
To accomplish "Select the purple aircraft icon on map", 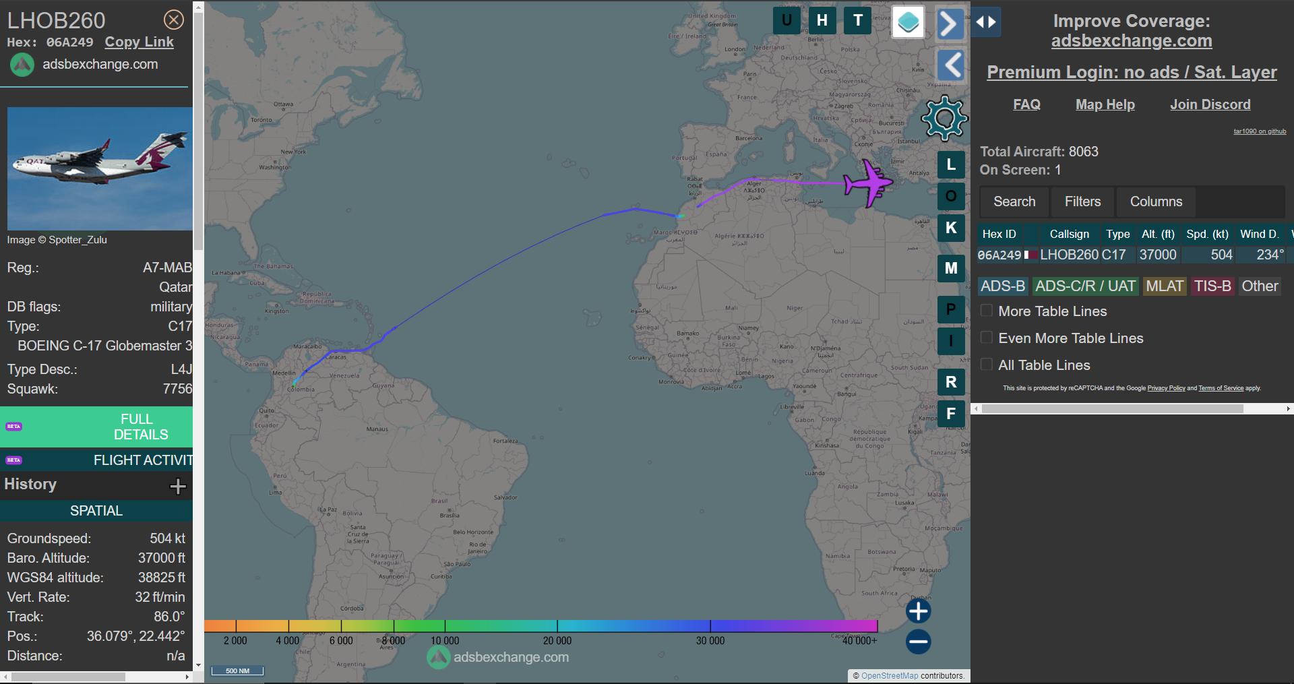I will point(868,183).
